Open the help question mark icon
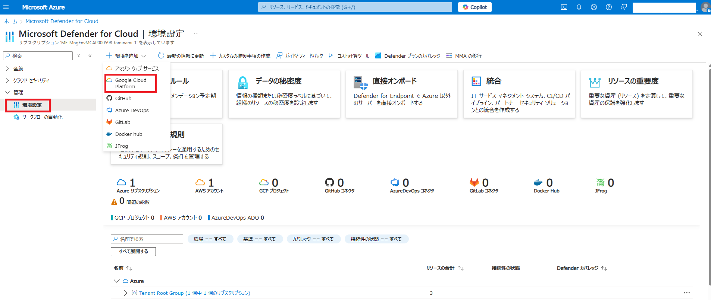This screenshot has height=300, width=711. click(x=609, y=7)
